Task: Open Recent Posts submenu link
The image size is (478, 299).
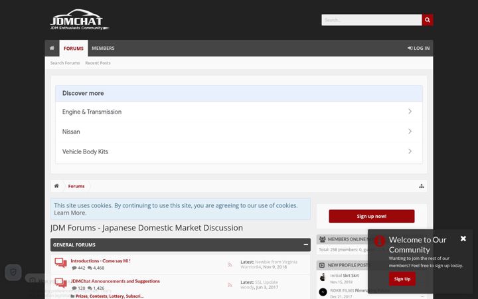Action: point(98,63)
